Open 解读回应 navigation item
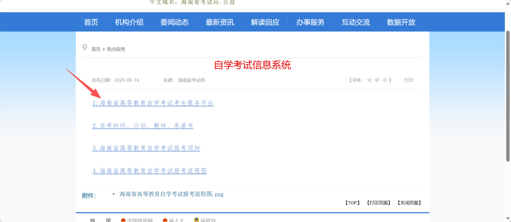This screenshot has height=222, width=511. (x=265, y=23)
